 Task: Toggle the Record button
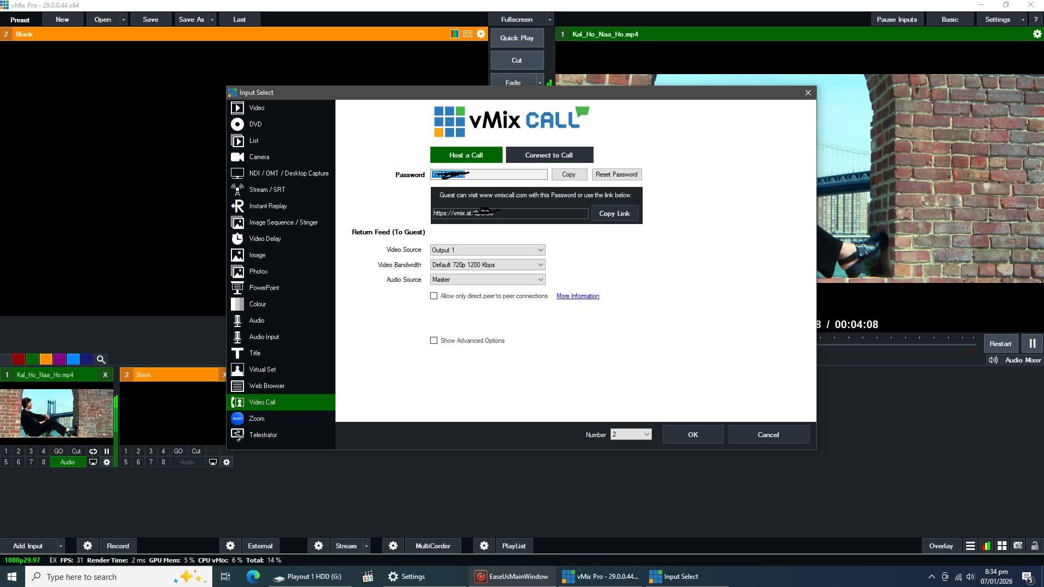tap(118, 546)
